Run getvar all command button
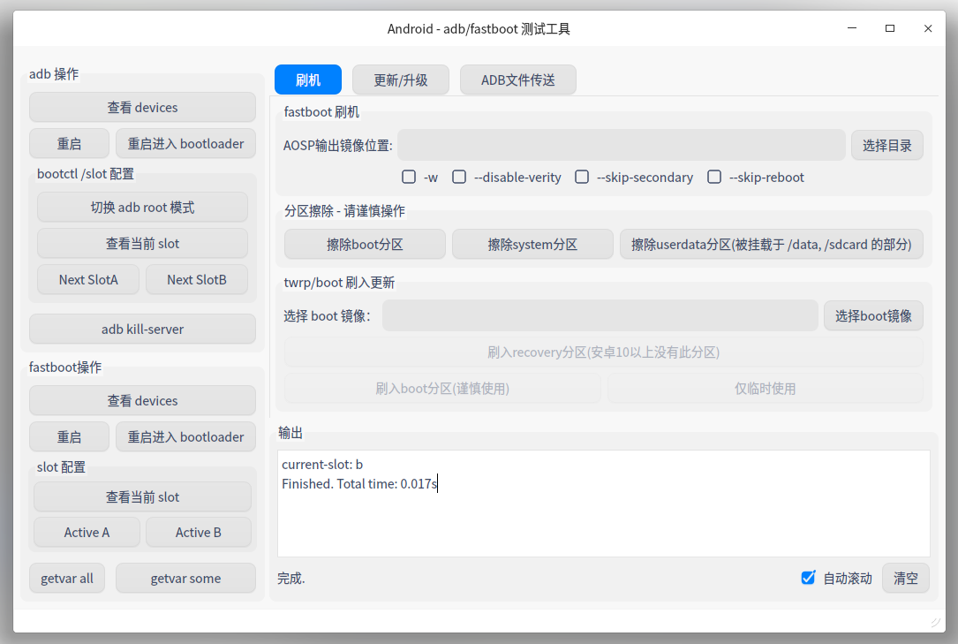 pyautogui.click(x=67, y=578)
